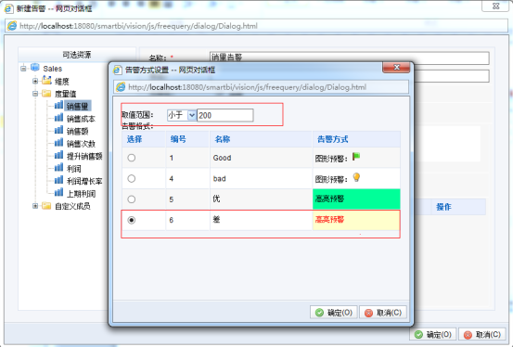Image resolution: width=513 pixels, height=347 pixels.
Task: Click the yellow light bulb alert icon
Action: [x=356, y=177]
